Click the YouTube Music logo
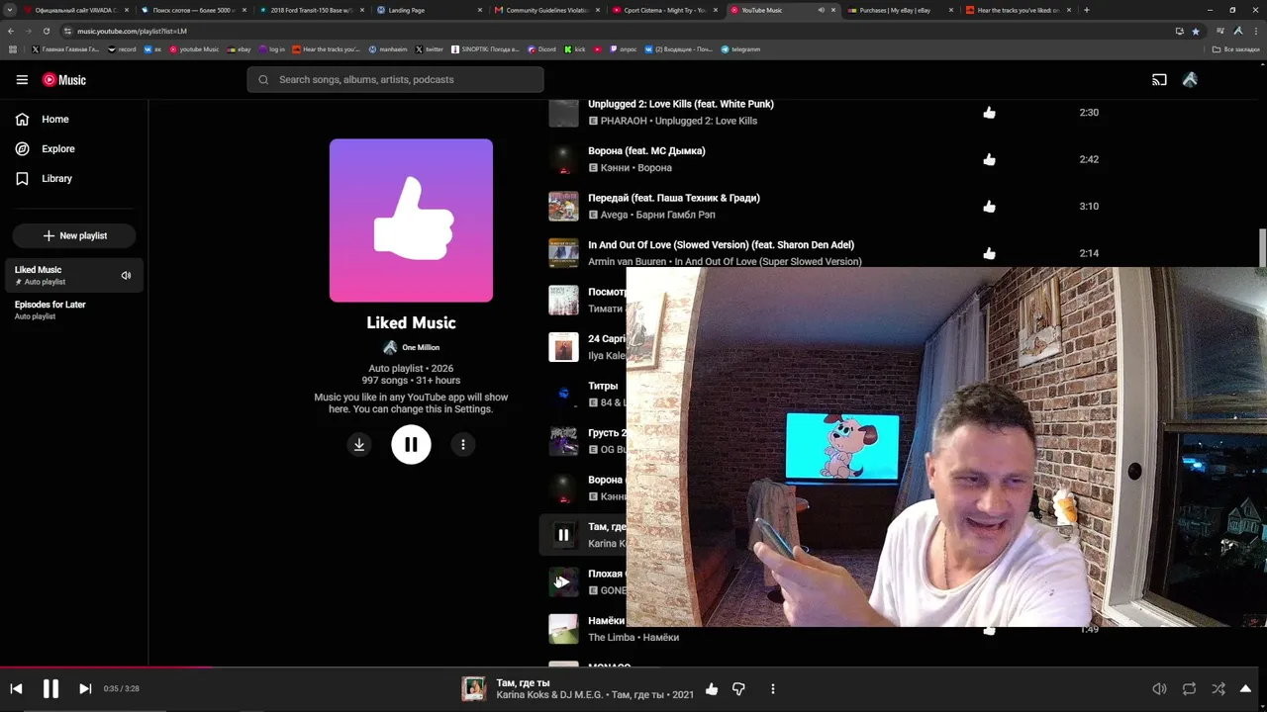Viewport: 1267px width, 712px height. 64,80
